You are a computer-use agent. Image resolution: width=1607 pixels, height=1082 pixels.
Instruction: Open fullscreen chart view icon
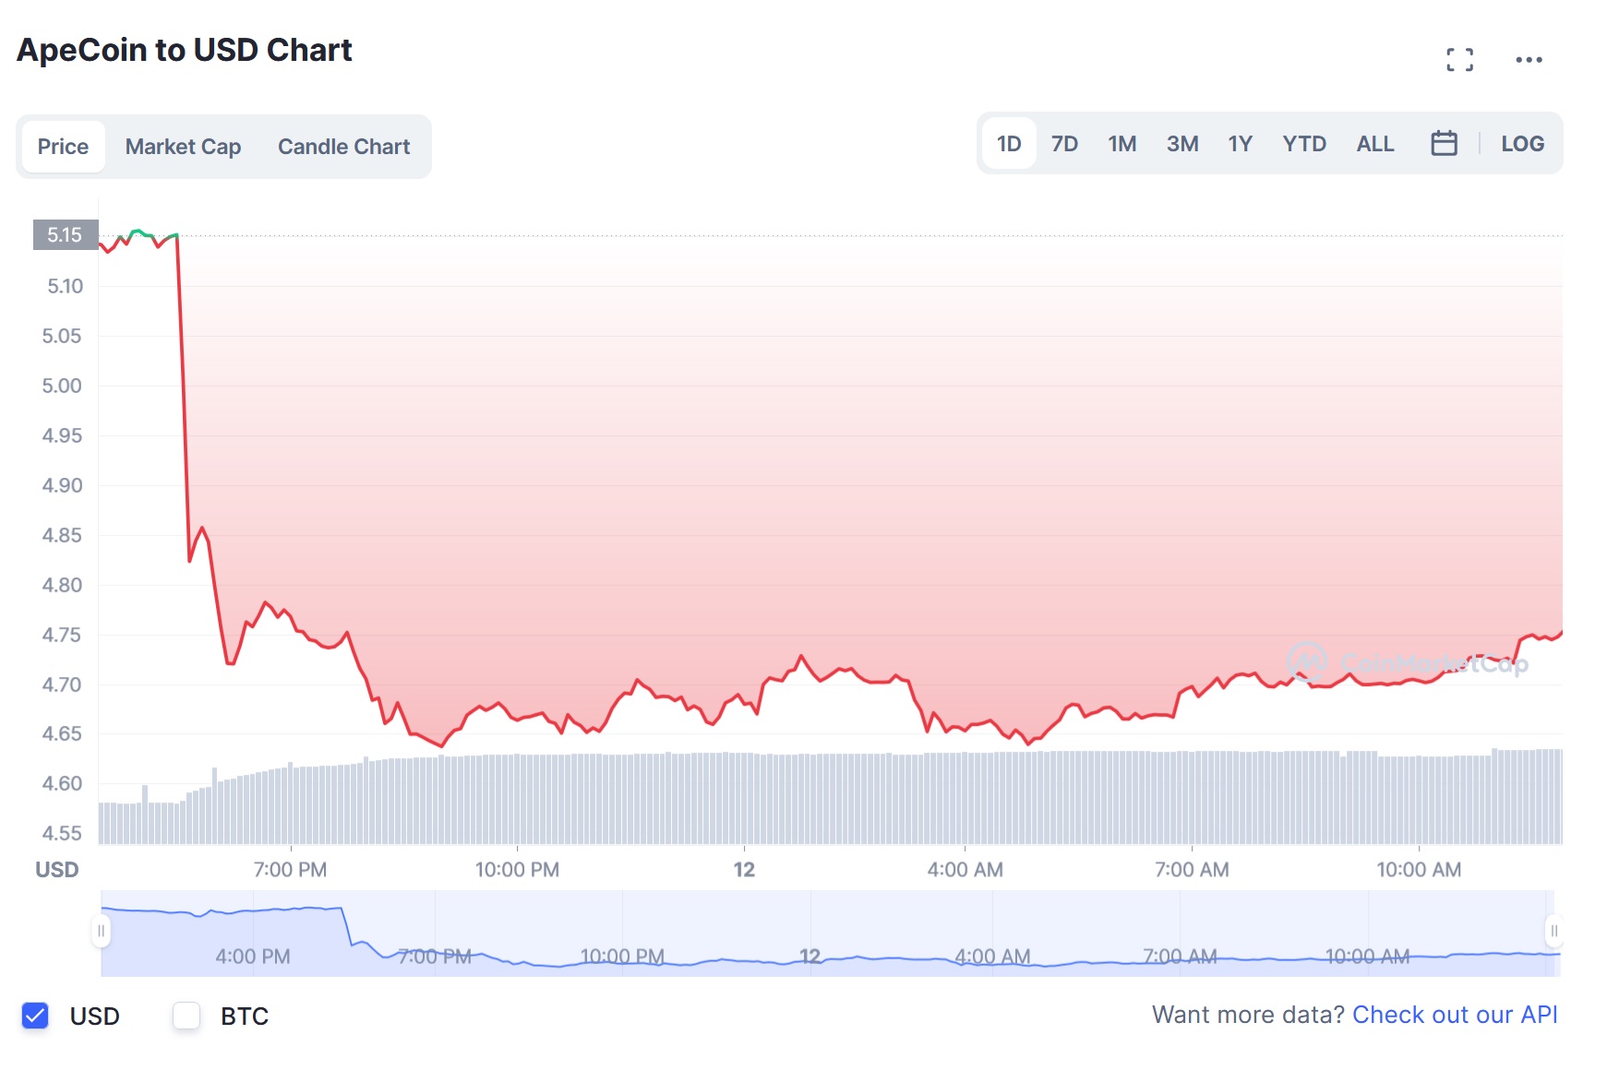[1459, 60]
